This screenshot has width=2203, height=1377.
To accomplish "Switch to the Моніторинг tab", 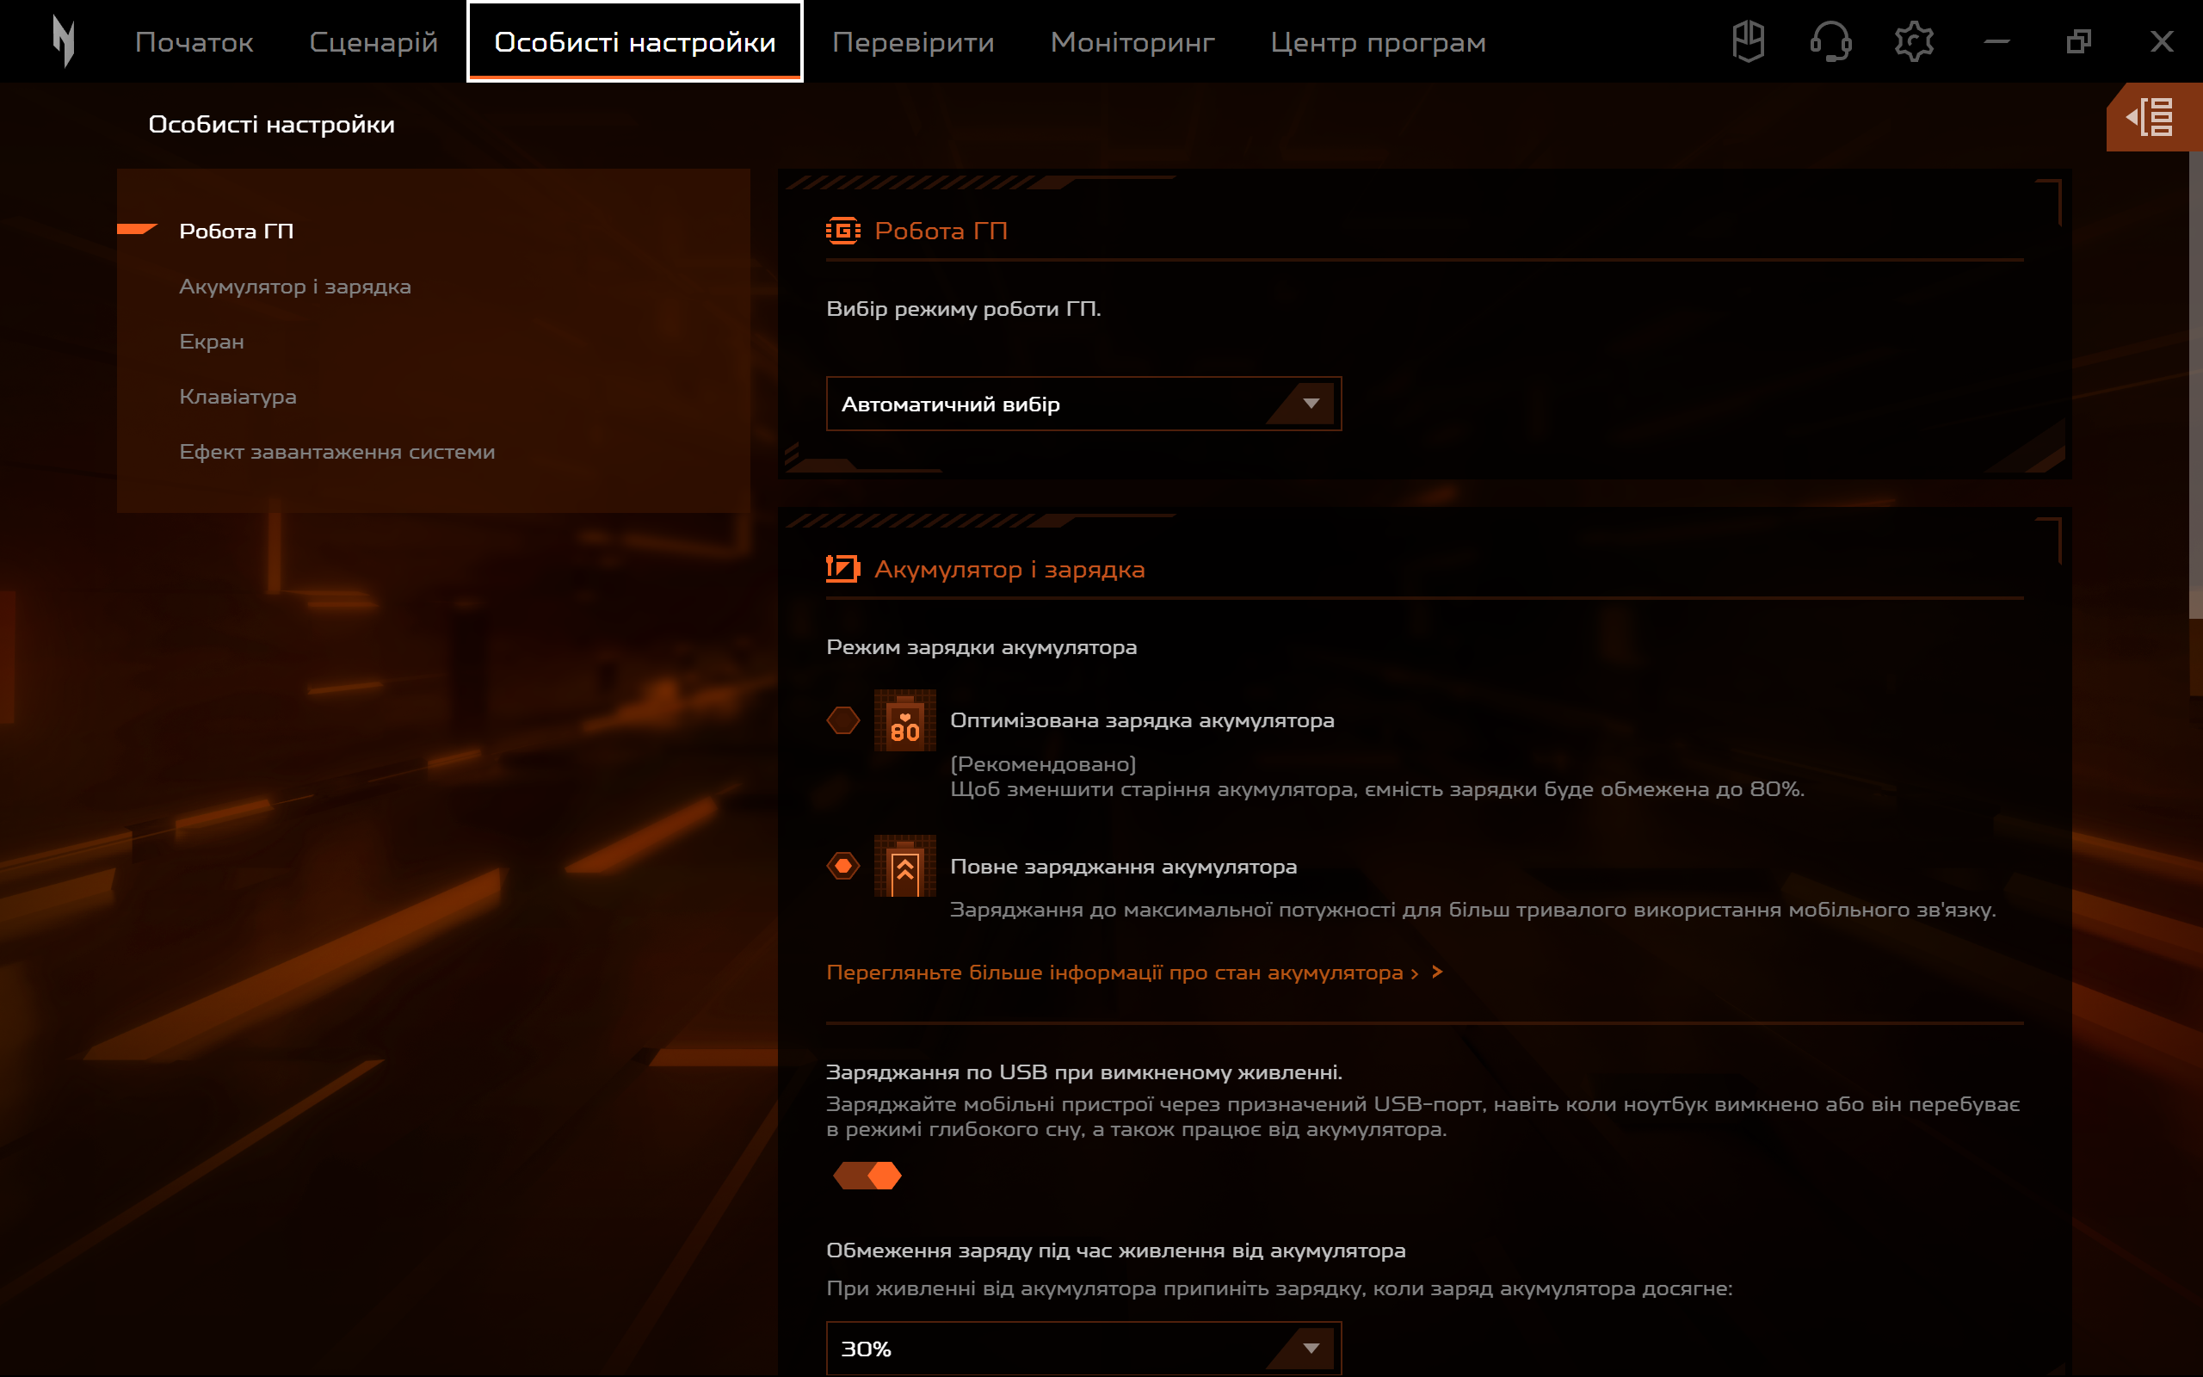I will (x=1132, y=41).
